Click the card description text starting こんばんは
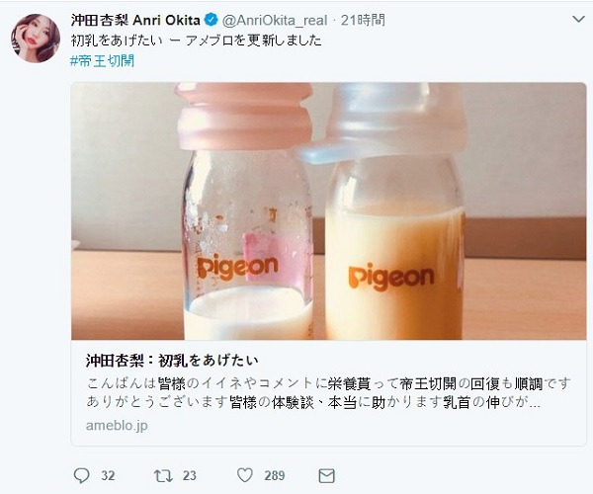This screenshot has width=593, height=494. tap(328, 393)
